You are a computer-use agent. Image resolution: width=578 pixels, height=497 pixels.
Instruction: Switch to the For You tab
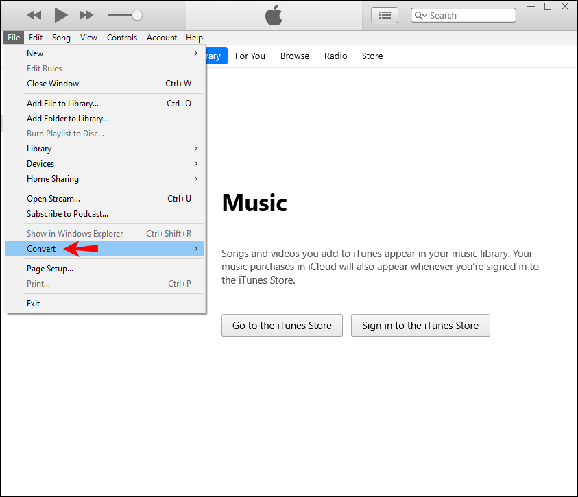[250, 56]
